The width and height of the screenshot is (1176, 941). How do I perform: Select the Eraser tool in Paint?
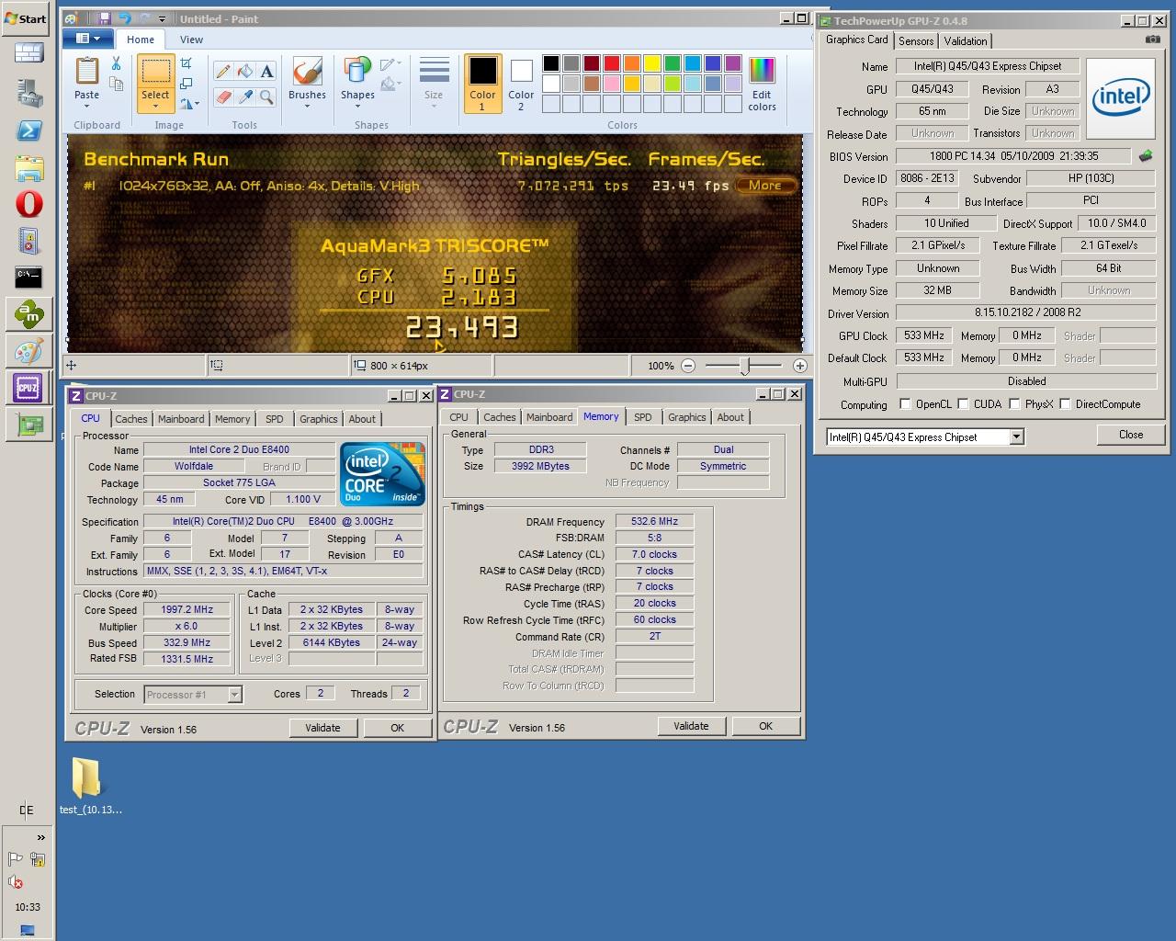pyautogui.click(x=222, y=96)
